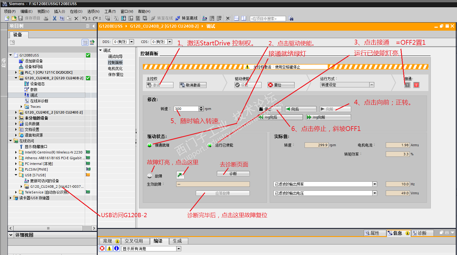Click the accessible devices toolbar icon
The width and height of the screenshot is (457, 255).
[x=205, y=18]
